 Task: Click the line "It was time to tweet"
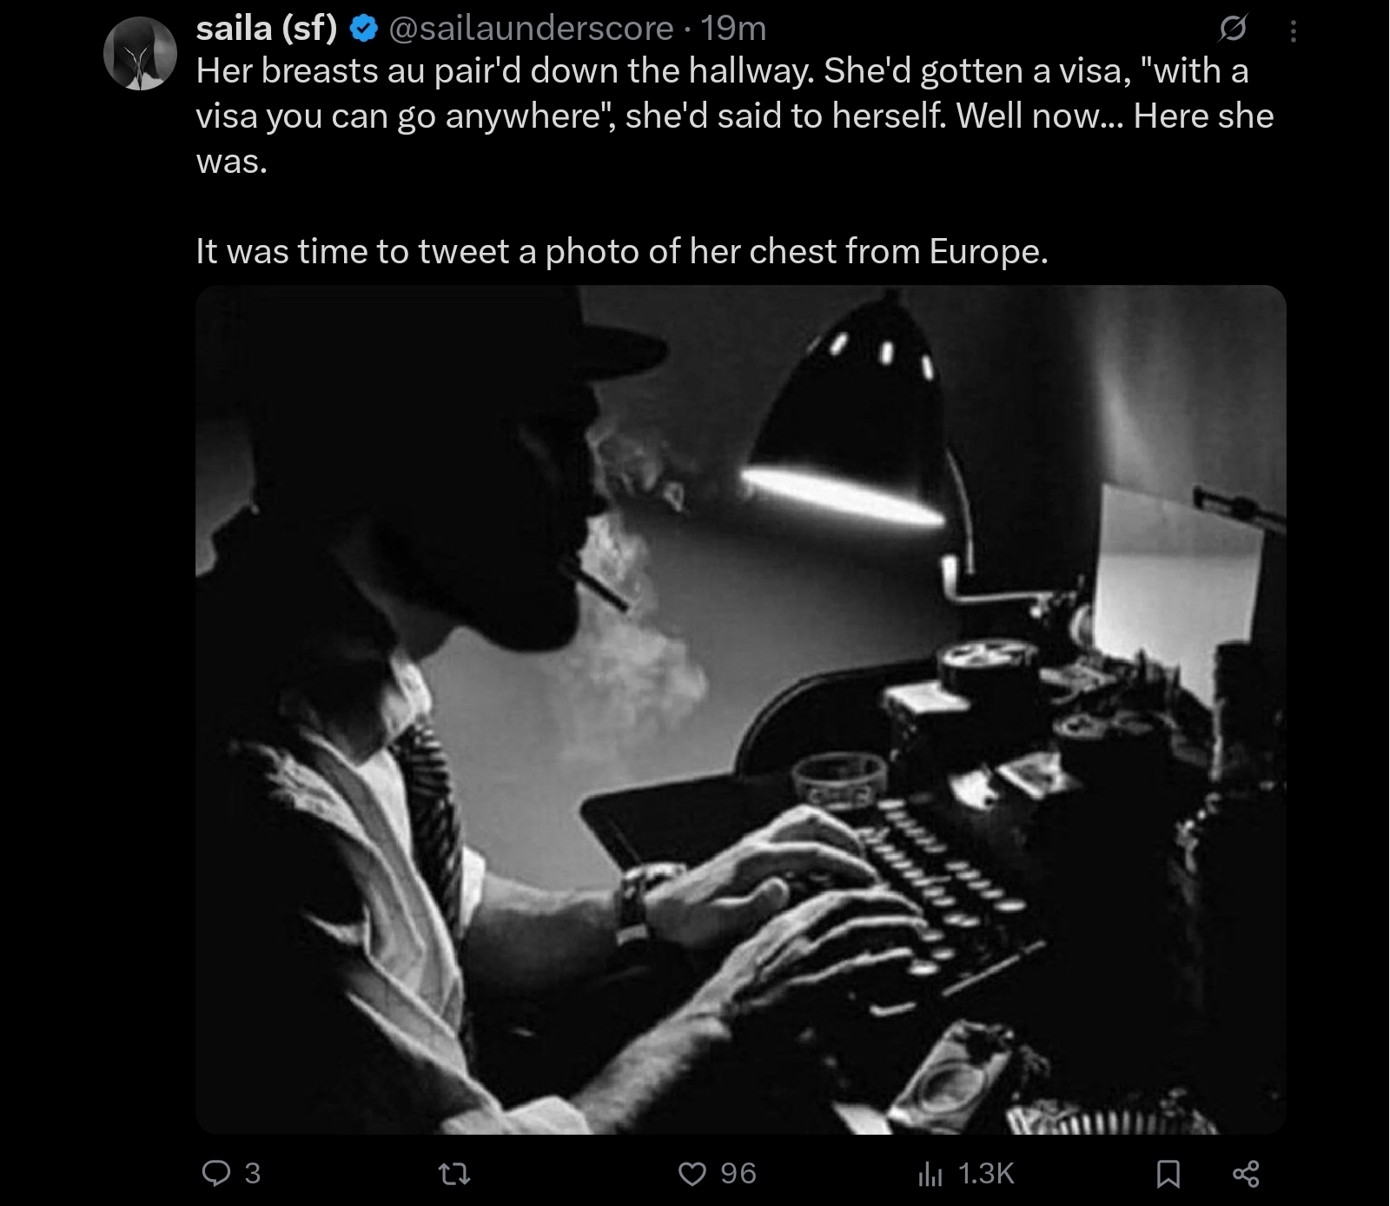(x=622, y=251)
